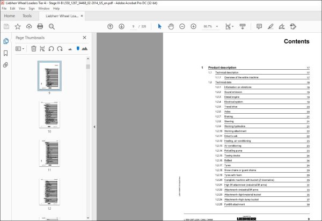This screenshot has width=322, height=221.
Task: Click the read mode keyboard icon
Action: (243, 26)
